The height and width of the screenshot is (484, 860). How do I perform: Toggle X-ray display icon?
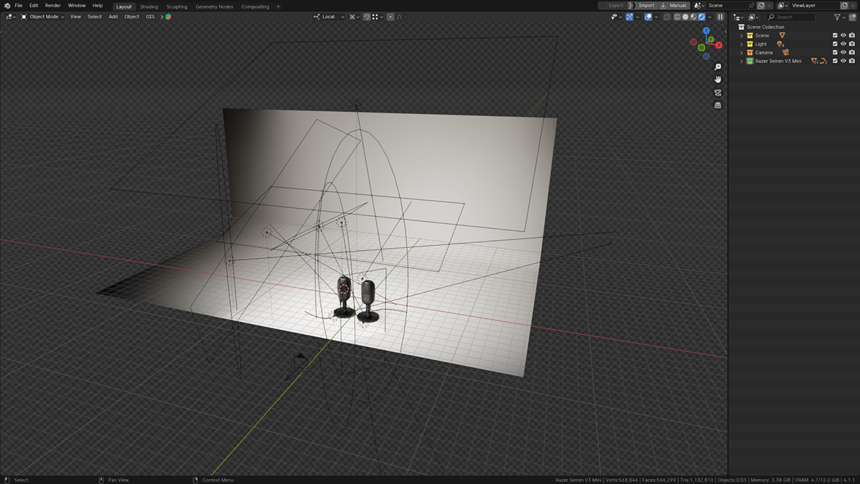667,16
